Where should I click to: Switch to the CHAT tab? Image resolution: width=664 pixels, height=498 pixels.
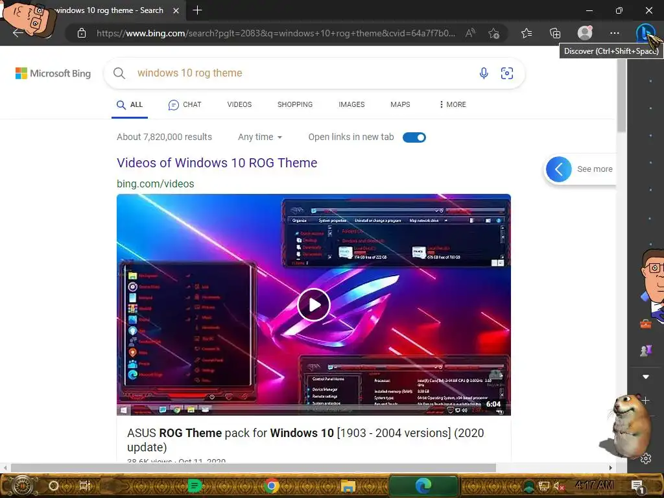coord(185,104)
